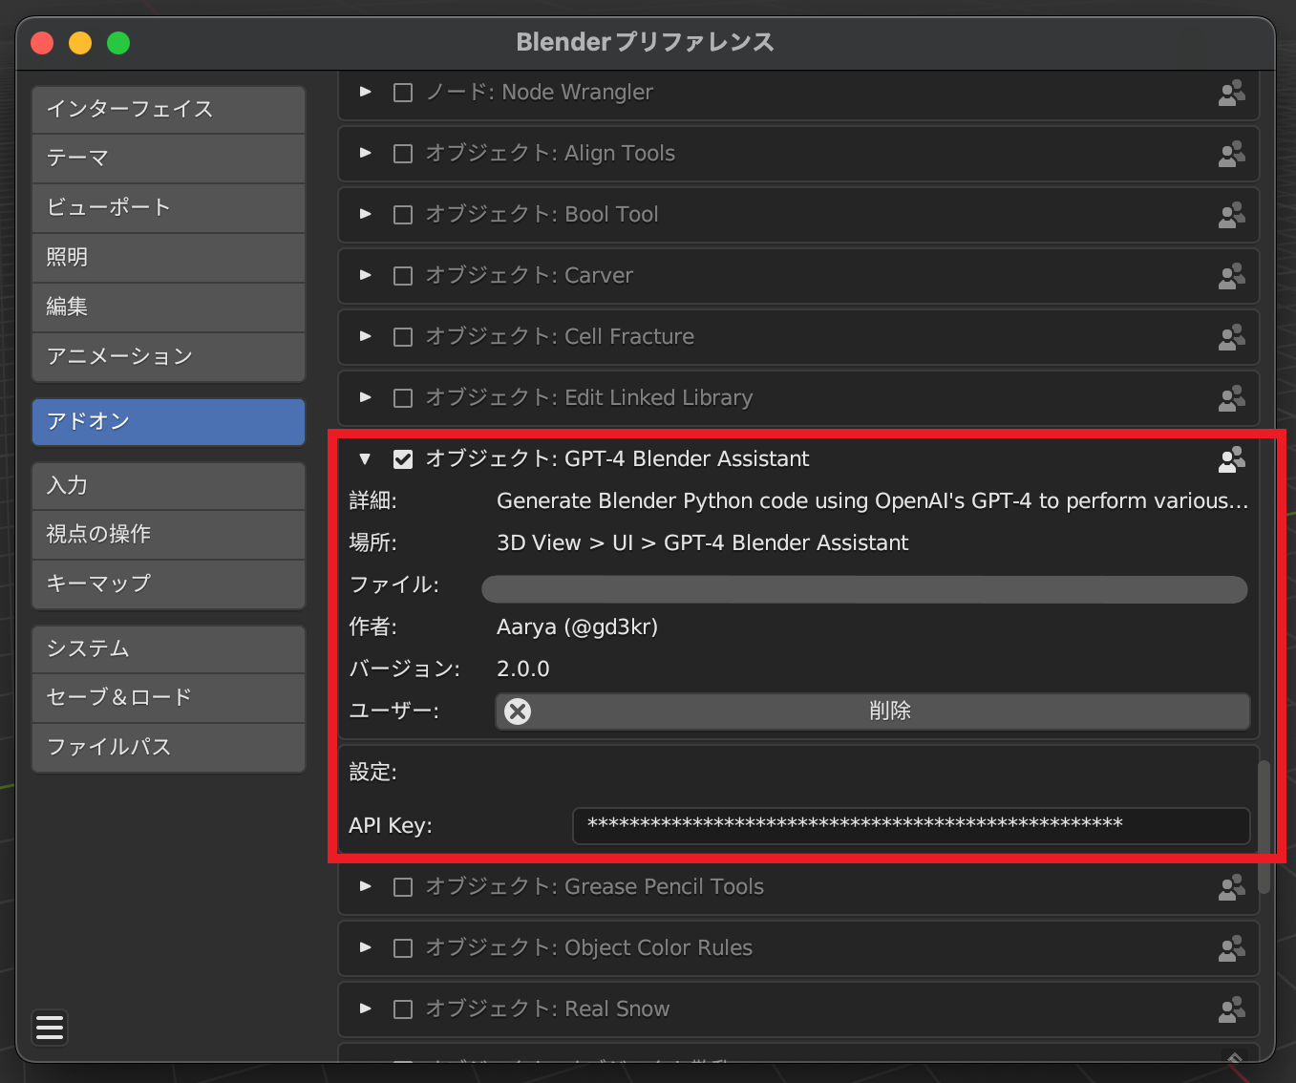The image size is (1296, 1083).
Task: Click community icon on Edit Linked Library row
Action: click(1231, 398)
